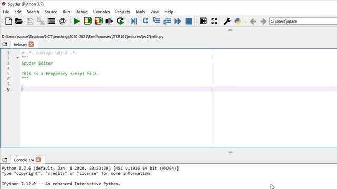Open the file list (lines) toolbar icon
This screenshot has height=189, width=337.
click(x=52, y=21)
